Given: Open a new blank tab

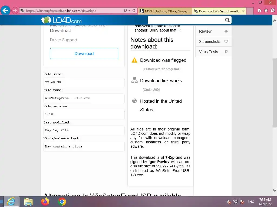Looking at the screenshot, I should tap(250, 11).
